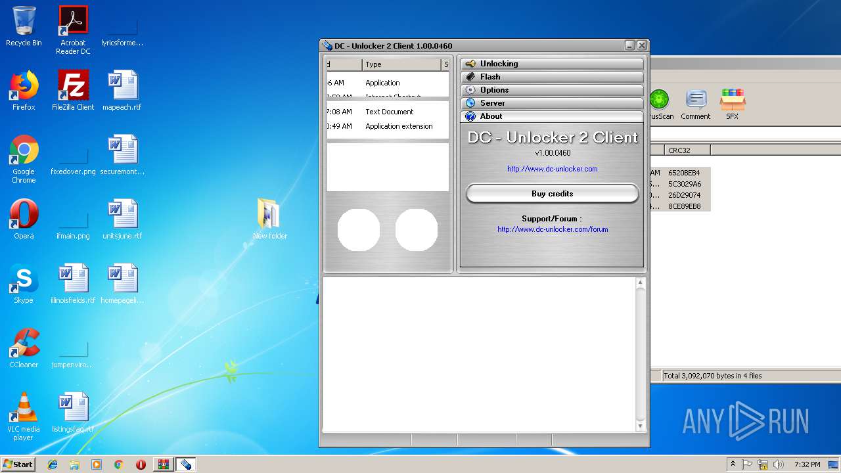Select the mapeach.rtf desktop file
Viewport: 841px width, 473px height.
122,91
